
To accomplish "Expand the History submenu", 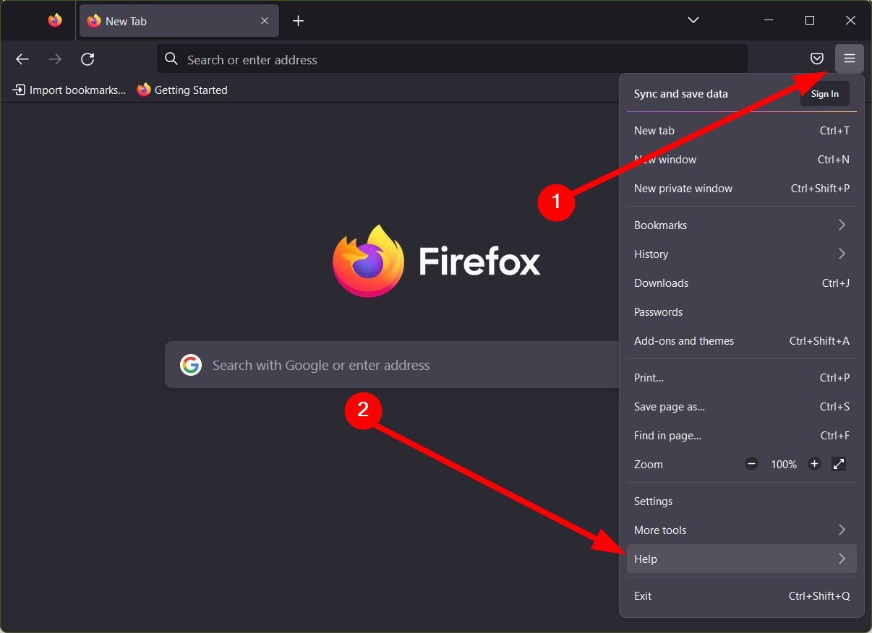I will pyautogui.click(x=742, y=254).
